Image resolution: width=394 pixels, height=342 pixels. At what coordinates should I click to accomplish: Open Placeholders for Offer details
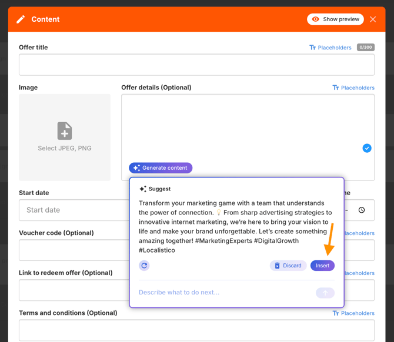353,88
